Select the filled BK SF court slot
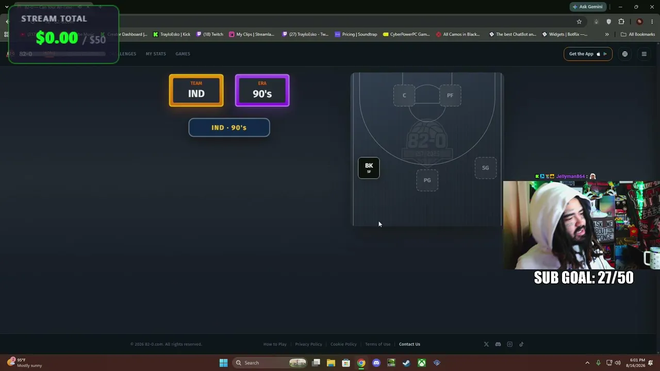 pyautogui.click(x=369, y=168)
